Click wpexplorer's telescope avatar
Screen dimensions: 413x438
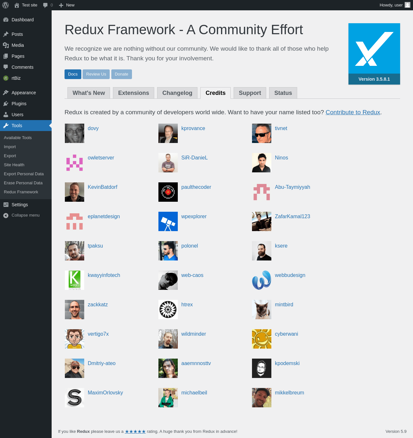coord(168,221)
